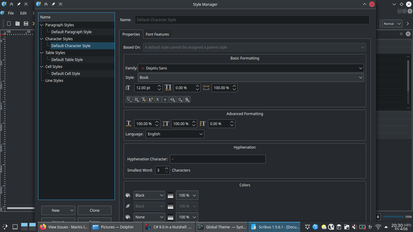Click the All Caps 'K' icon
Viewport: 413px width, 232px height.
click(158, 99)
